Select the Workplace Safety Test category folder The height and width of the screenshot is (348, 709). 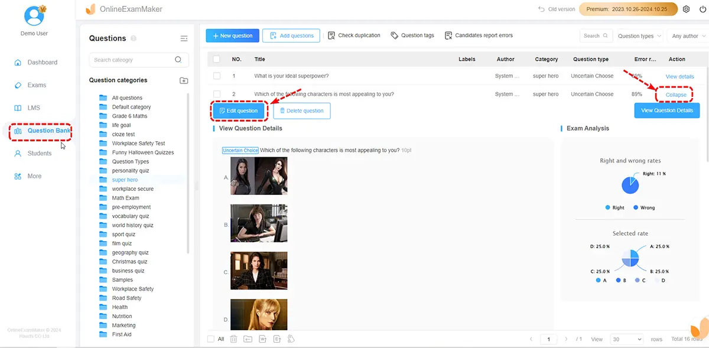click(x=138, y=144)
